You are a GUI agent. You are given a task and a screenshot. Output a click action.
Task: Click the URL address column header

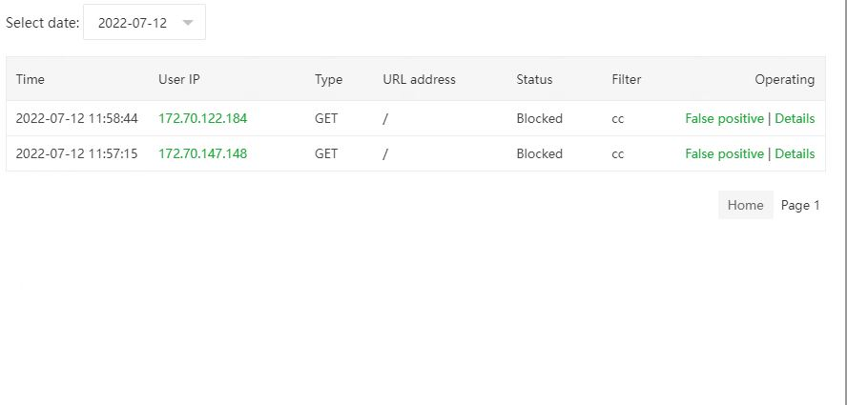(x=419, y=79)
